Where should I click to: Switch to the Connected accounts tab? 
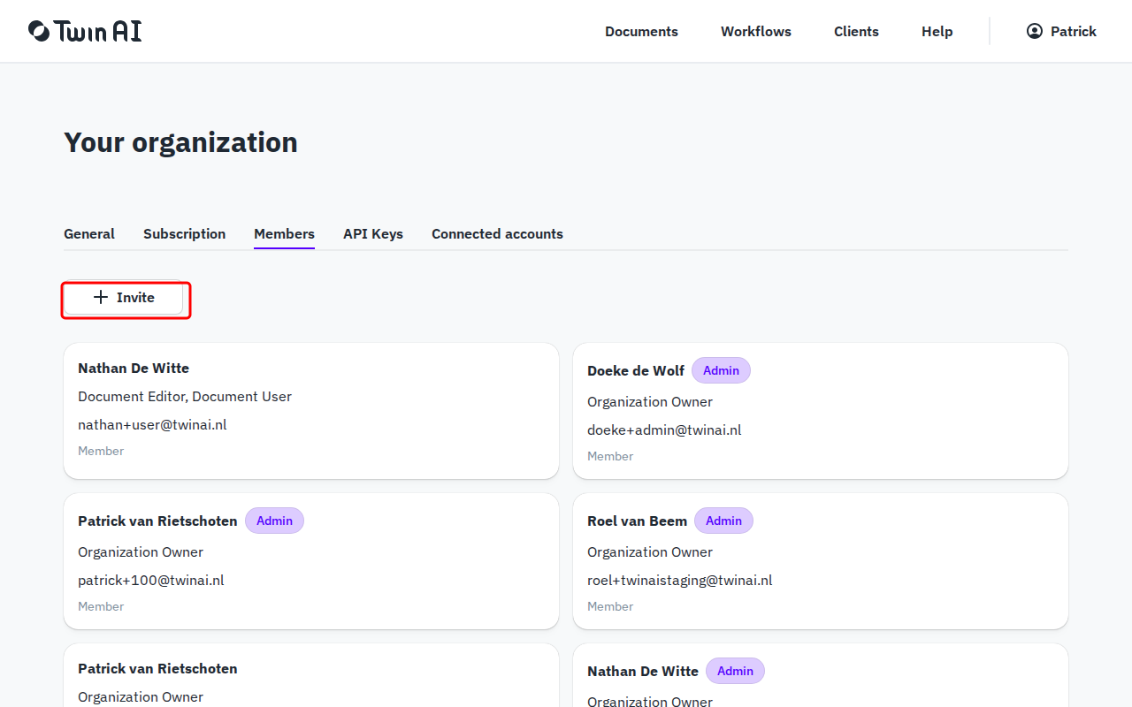coord(497,233)
